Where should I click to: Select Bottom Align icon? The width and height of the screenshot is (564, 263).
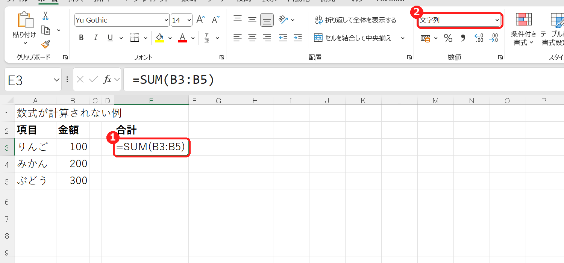point(267,20)
